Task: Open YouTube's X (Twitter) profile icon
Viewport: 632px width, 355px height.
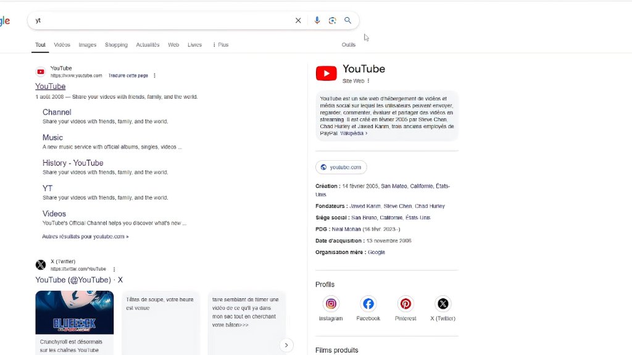Action: point(443,304)
